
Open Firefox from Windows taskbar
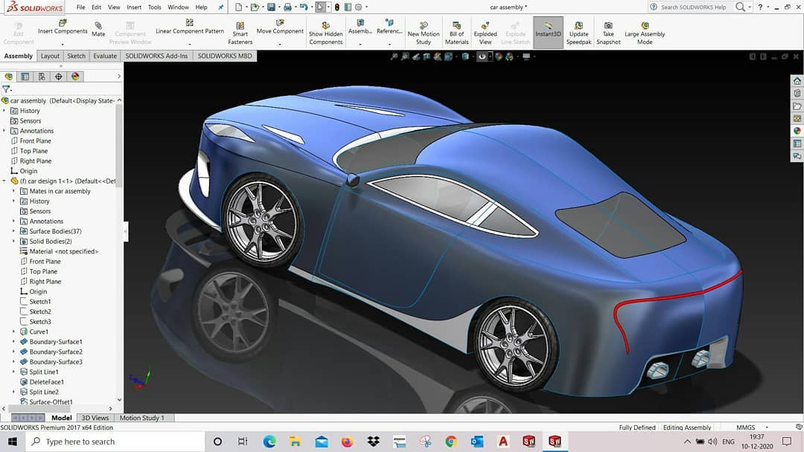click(347, 442)
